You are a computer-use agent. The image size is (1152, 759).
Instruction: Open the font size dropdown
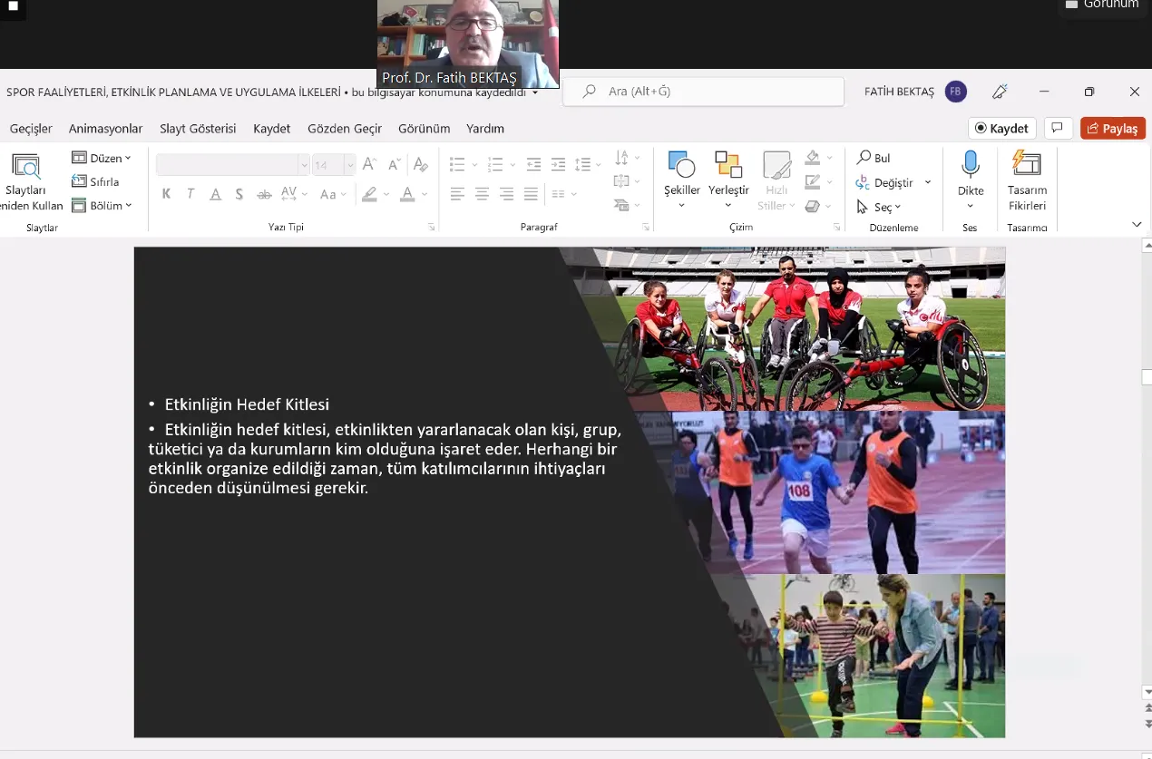(349, 165)
